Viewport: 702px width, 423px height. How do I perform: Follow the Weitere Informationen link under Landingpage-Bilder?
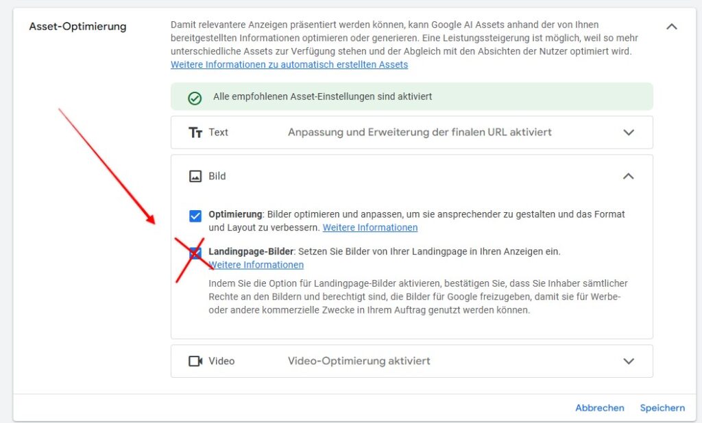tap(256, 265)
